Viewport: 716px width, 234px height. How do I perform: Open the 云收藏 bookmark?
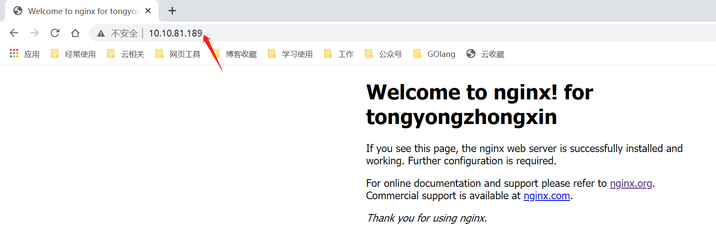pos(485,54)
